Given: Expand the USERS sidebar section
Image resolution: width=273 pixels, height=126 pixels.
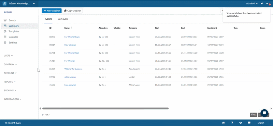Looking at the screenshot, I should (8, 56).
